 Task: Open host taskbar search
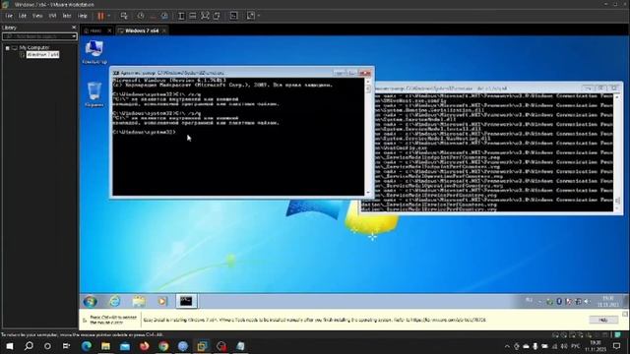(x=29, y=346)
